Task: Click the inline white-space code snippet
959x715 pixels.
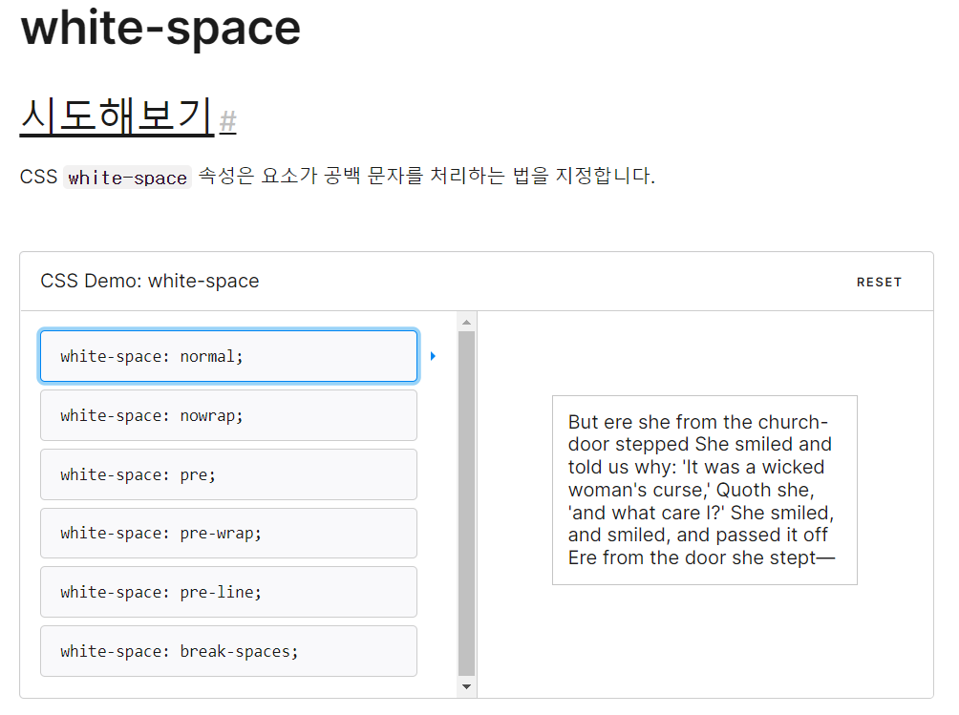Action: pos(126,178)
